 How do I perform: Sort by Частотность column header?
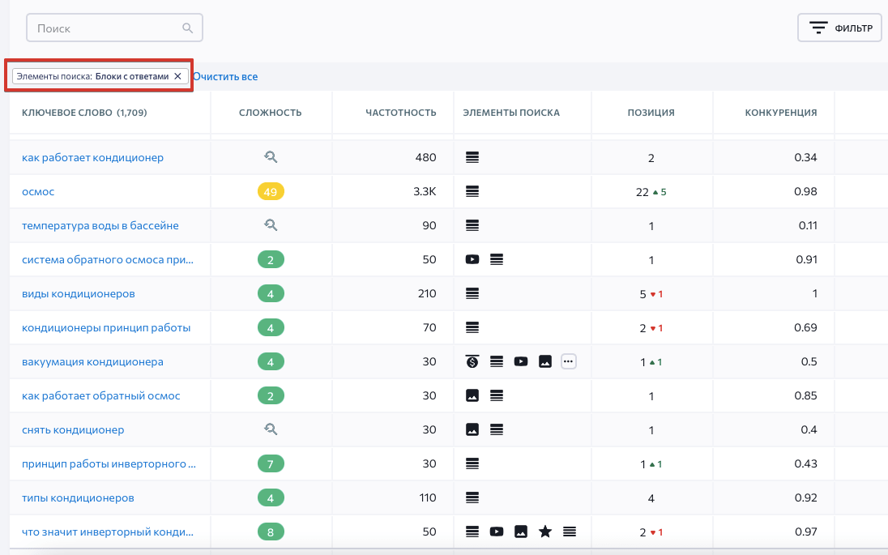point(400,113)
